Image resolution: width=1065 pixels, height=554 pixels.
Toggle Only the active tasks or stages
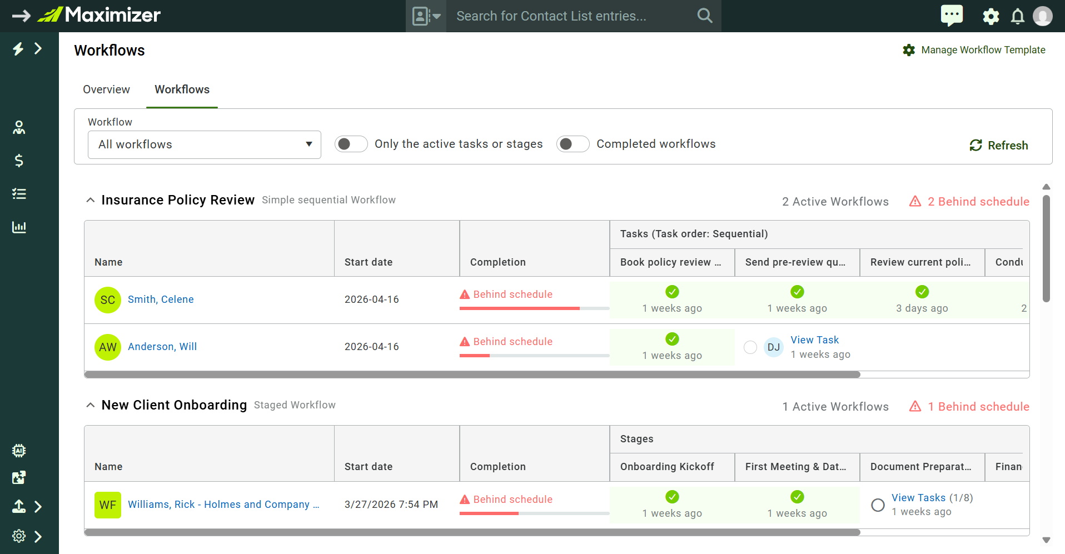tap(351, 144)
